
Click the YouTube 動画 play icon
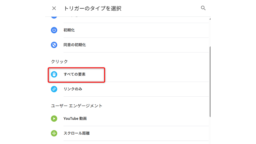54,118
